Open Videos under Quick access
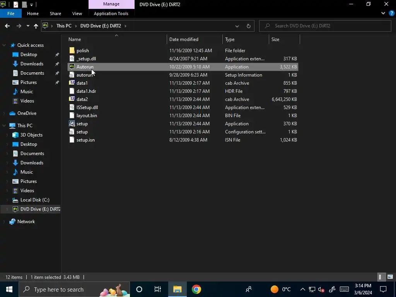Viewport: 396px width, 297px height. [27, 101]
